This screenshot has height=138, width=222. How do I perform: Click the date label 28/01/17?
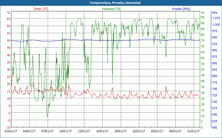(175, 131)
